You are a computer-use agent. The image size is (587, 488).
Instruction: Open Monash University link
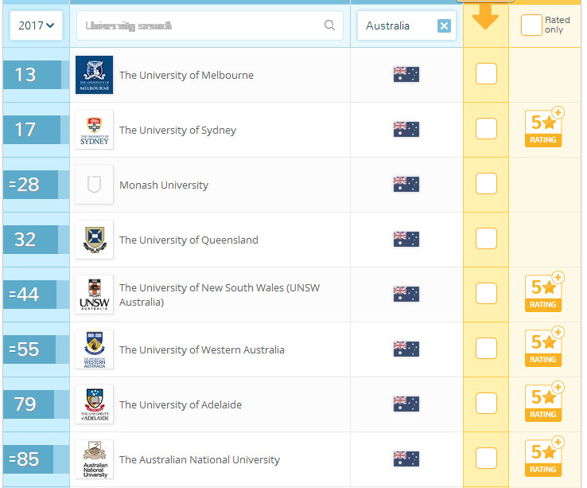click(164, 185)
